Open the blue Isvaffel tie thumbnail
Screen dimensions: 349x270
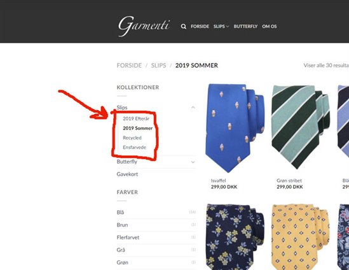click(235, 128)
